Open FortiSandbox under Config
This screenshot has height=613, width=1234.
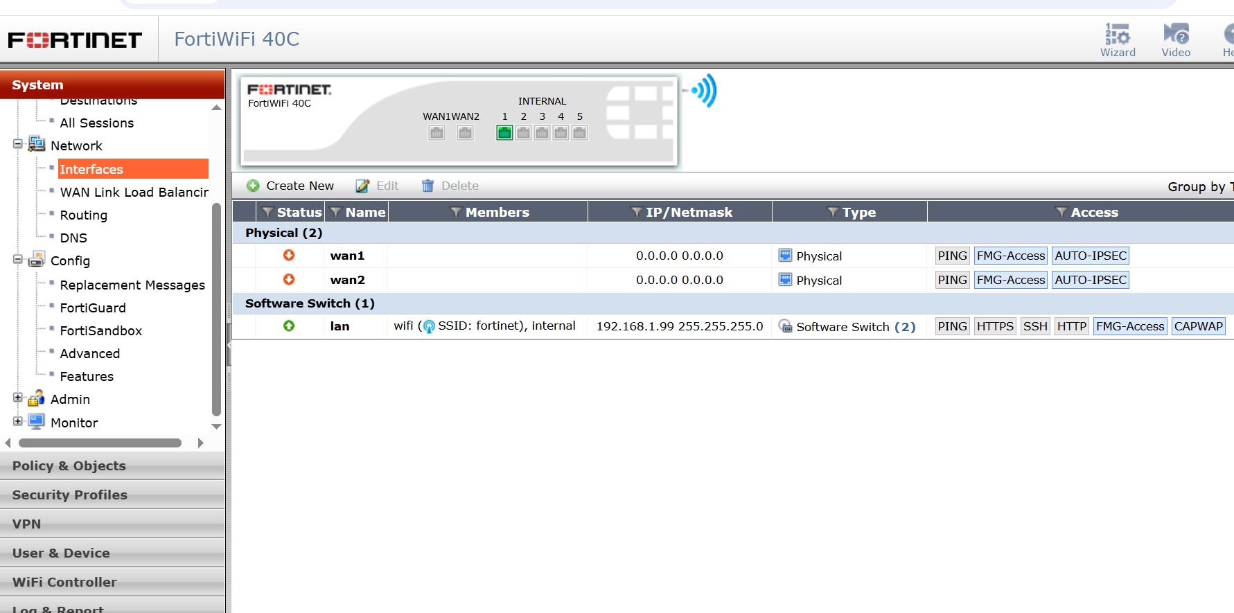coord(100,330)
